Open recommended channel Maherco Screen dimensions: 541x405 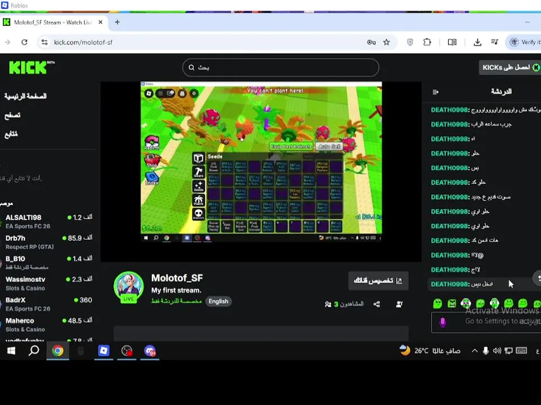(48, 325)
